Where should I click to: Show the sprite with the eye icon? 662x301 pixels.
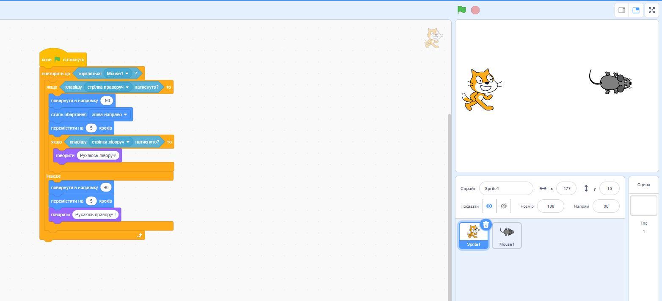[x=489, y=206]
